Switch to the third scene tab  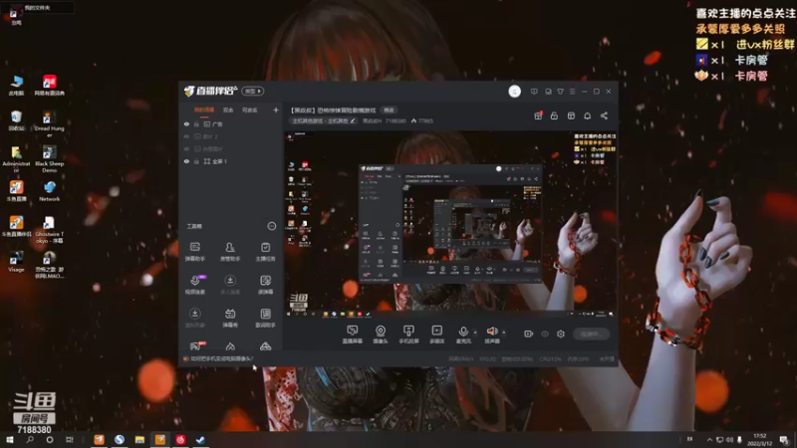(249, 110)
